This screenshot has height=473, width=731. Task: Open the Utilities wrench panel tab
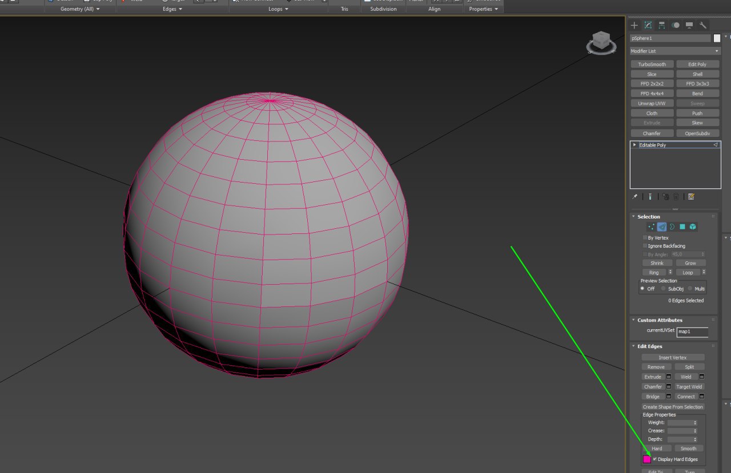point(703,25)
